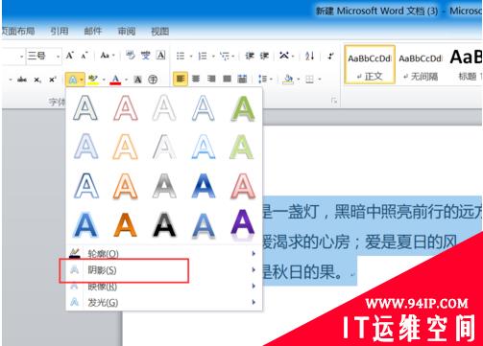
Task: Switch to the 审阅 ribbon tab
Action: (127, 31)
